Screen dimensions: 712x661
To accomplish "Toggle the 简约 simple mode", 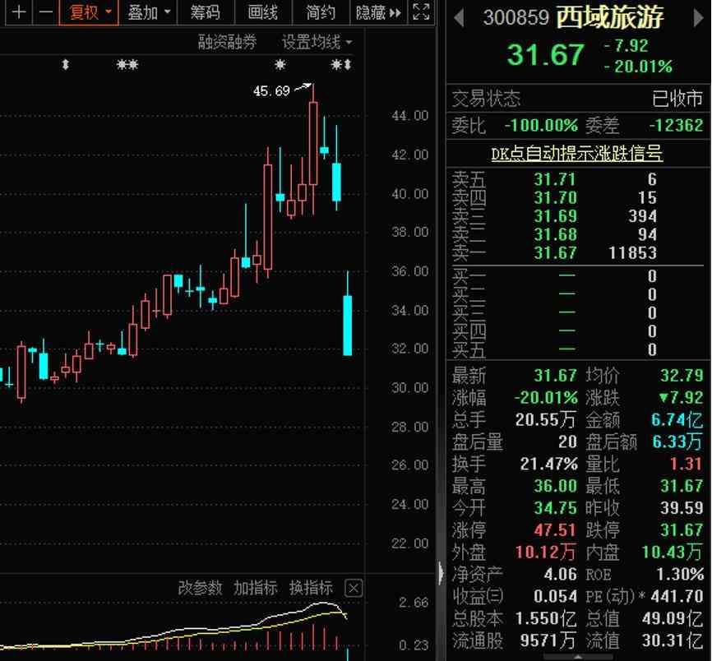I will point(320,12).
